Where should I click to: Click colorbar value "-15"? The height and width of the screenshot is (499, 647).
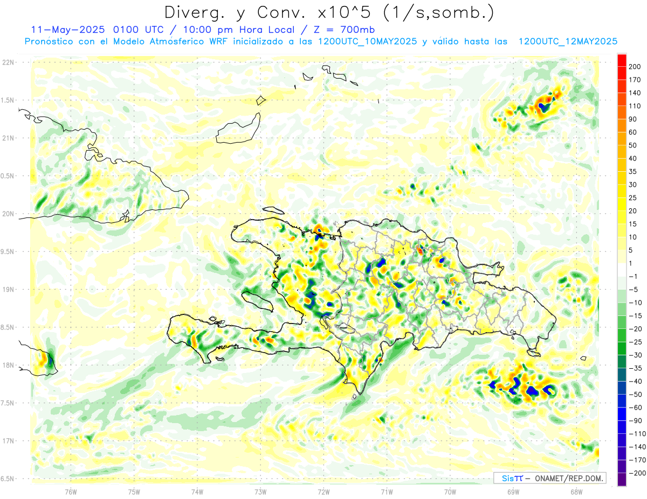pyautogui.click(x=636, y=315)
